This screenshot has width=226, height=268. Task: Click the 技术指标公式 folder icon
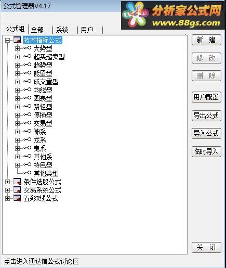17,40
